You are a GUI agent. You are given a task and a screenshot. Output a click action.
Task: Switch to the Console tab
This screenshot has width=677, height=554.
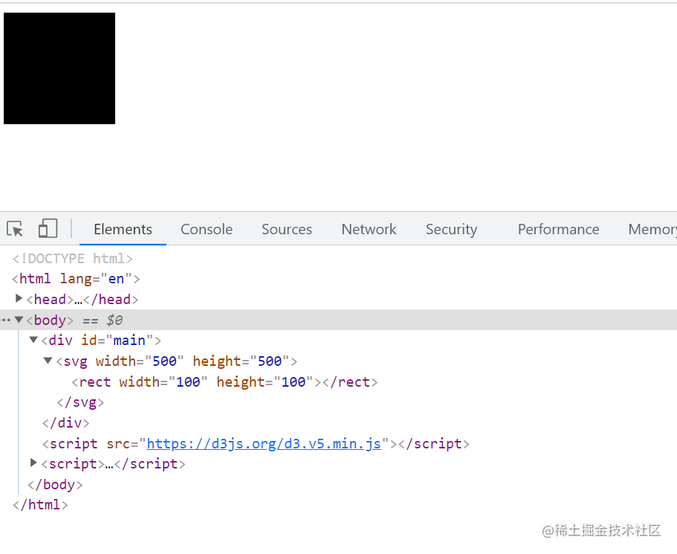206,228
